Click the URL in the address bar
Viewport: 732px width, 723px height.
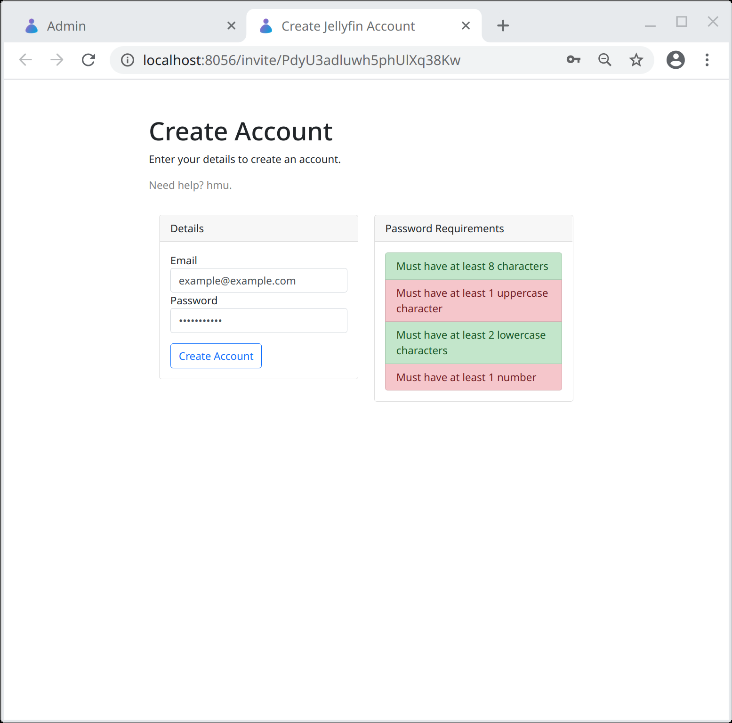tap(301, 60)
